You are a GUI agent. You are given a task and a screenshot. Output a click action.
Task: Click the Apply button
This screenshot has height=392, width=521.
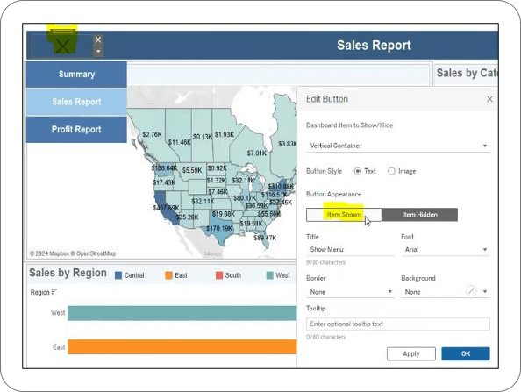coord(411,353)
